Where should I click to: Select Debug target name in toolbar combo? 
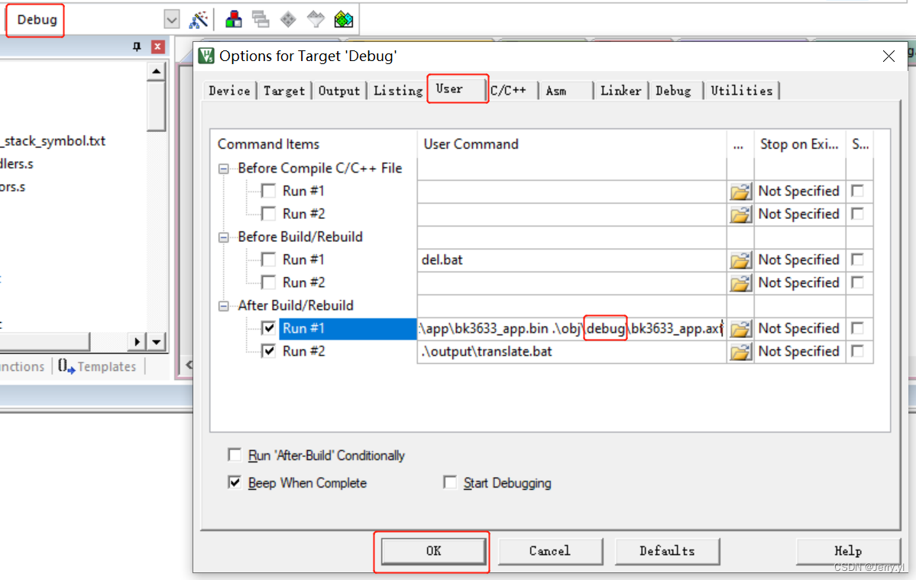click(37, 20)
